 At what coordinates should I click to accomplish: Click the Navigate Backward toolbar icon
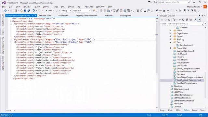click(x=6, y=10)
